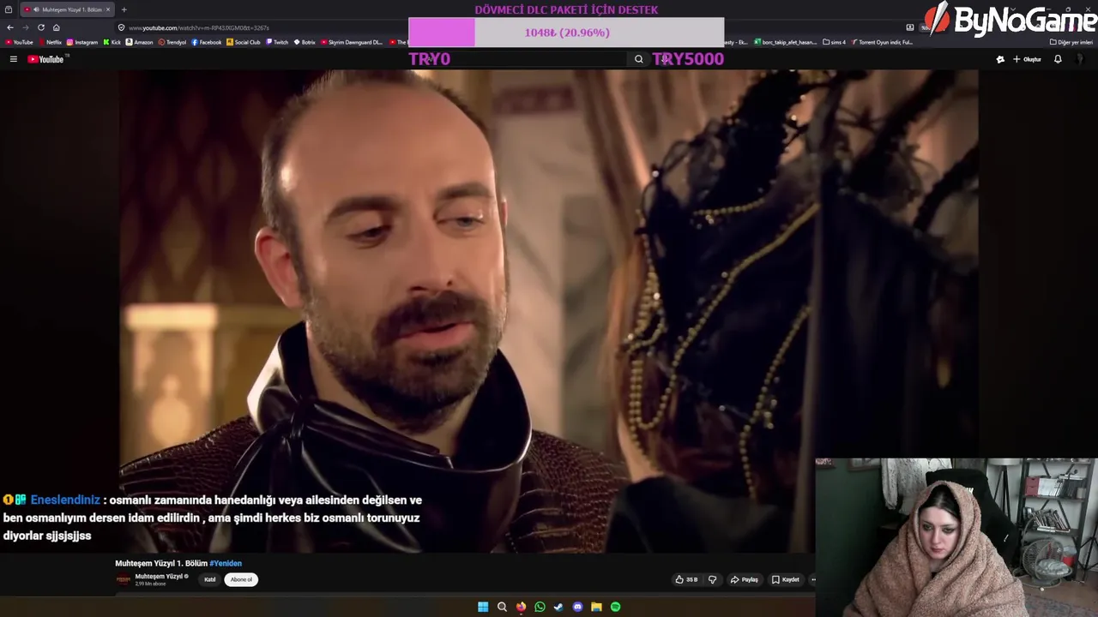This screenshot has width=1098, height=617.
Task: Open the Amazon bookmark
Action: (x=140, y=42)
